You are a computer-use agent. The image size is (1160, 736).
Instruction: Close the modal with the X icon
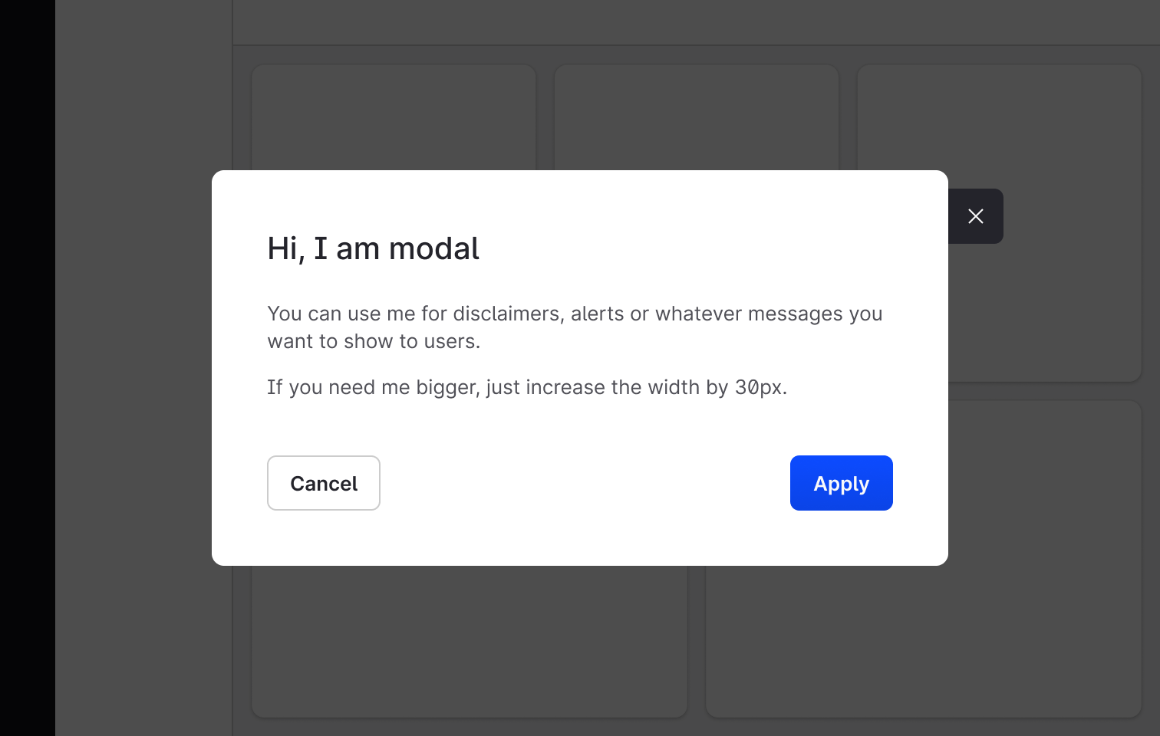pyautogui.click(x=975, y=216)
